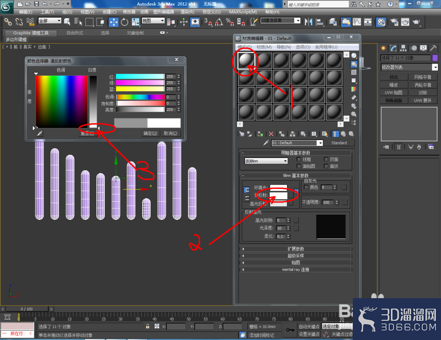
Task: Enable the 线框 wire checkbox
Action: click(299, 159)
